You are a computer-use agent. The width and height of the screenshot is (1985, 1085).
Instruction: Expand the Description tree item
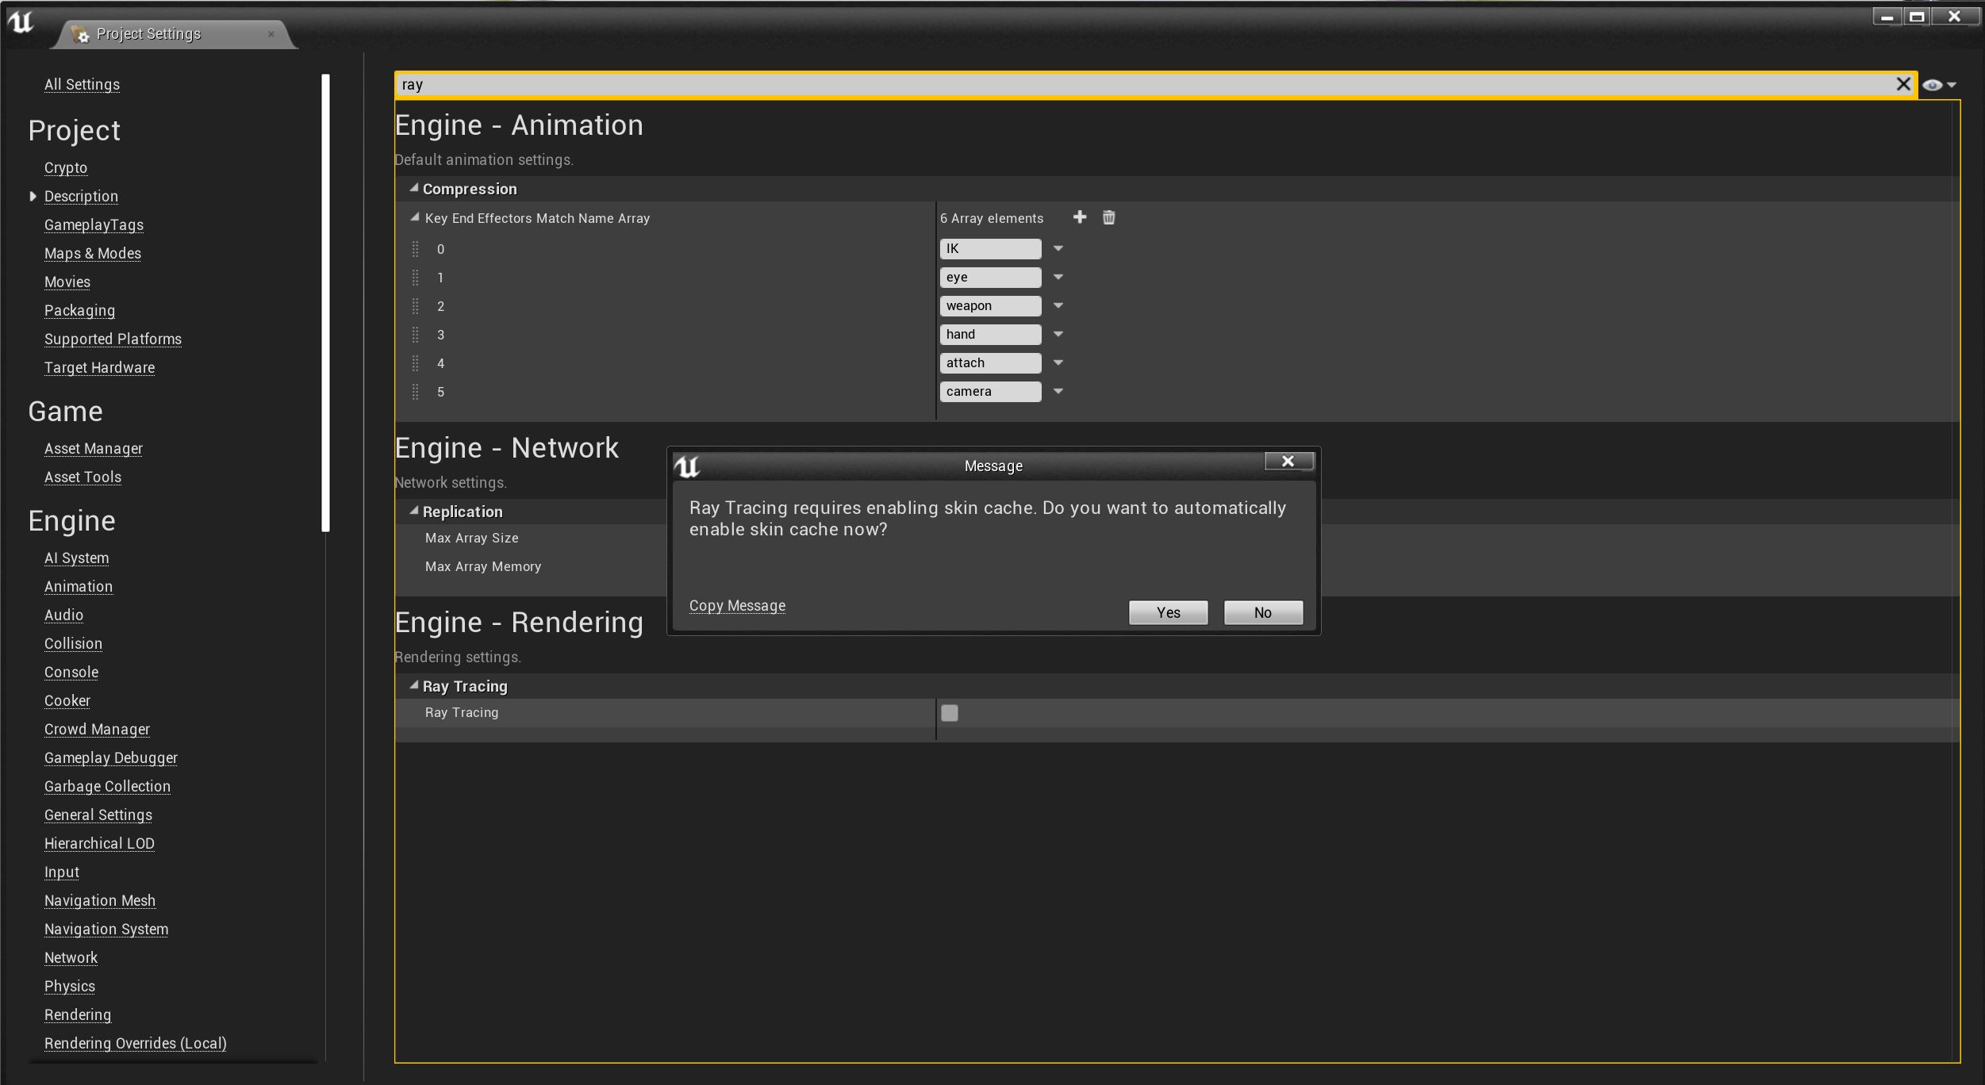(x=33, y=196)
